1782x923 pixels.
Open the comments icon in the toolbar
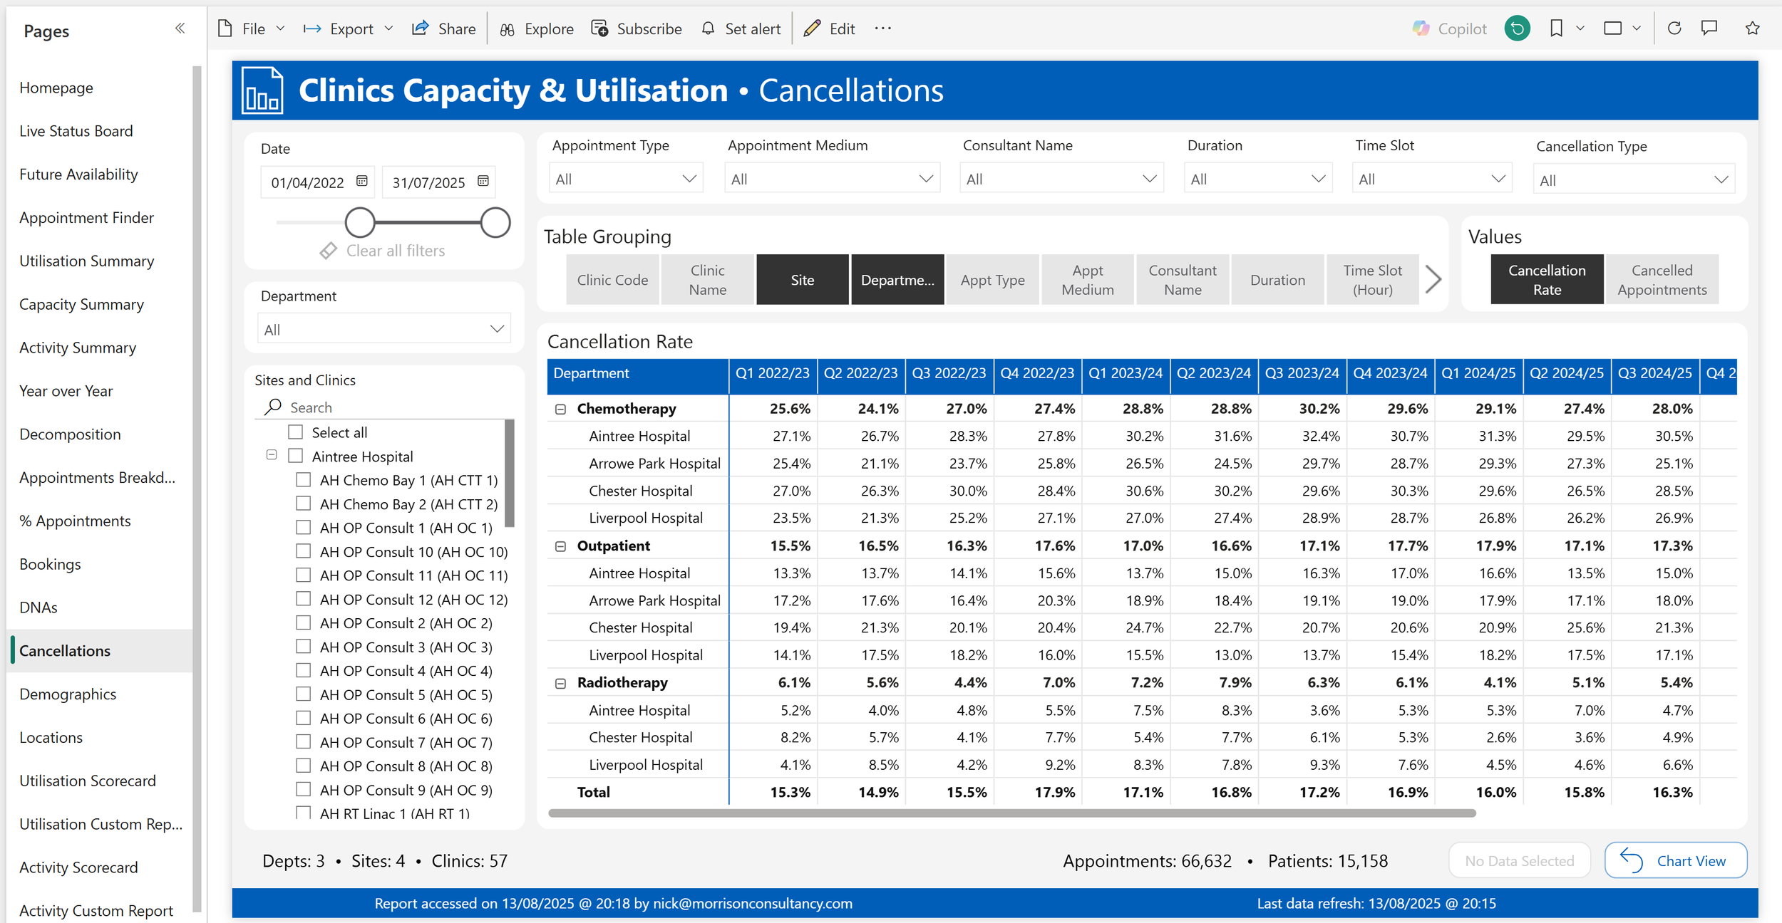pyautogui.click(x=1709, y=28)
